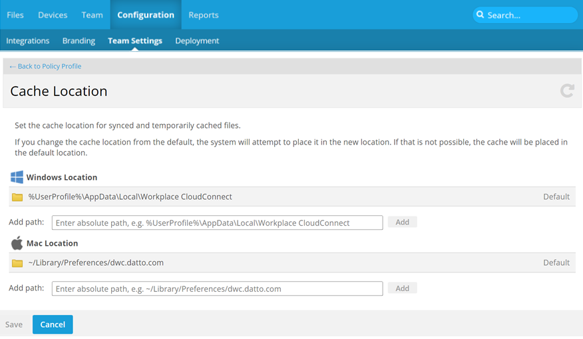Click the Apple logo icon

pyautogui.click(x=17, y=243)
